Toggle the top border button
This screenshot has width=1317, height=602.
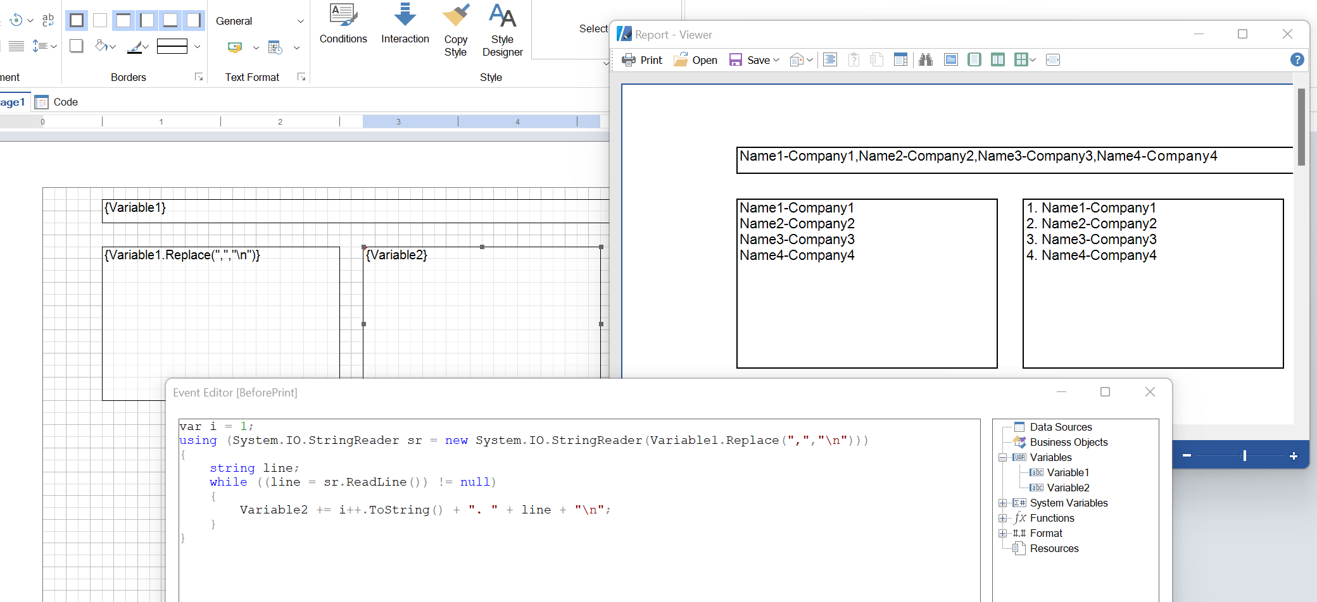123,21
